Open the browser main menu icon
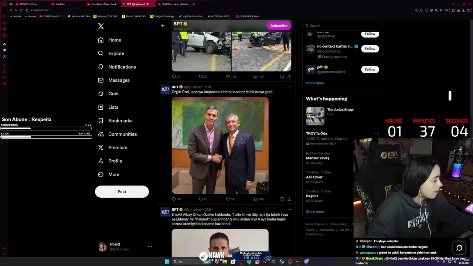This screenshot has width=473, height=266. point(469,10)
